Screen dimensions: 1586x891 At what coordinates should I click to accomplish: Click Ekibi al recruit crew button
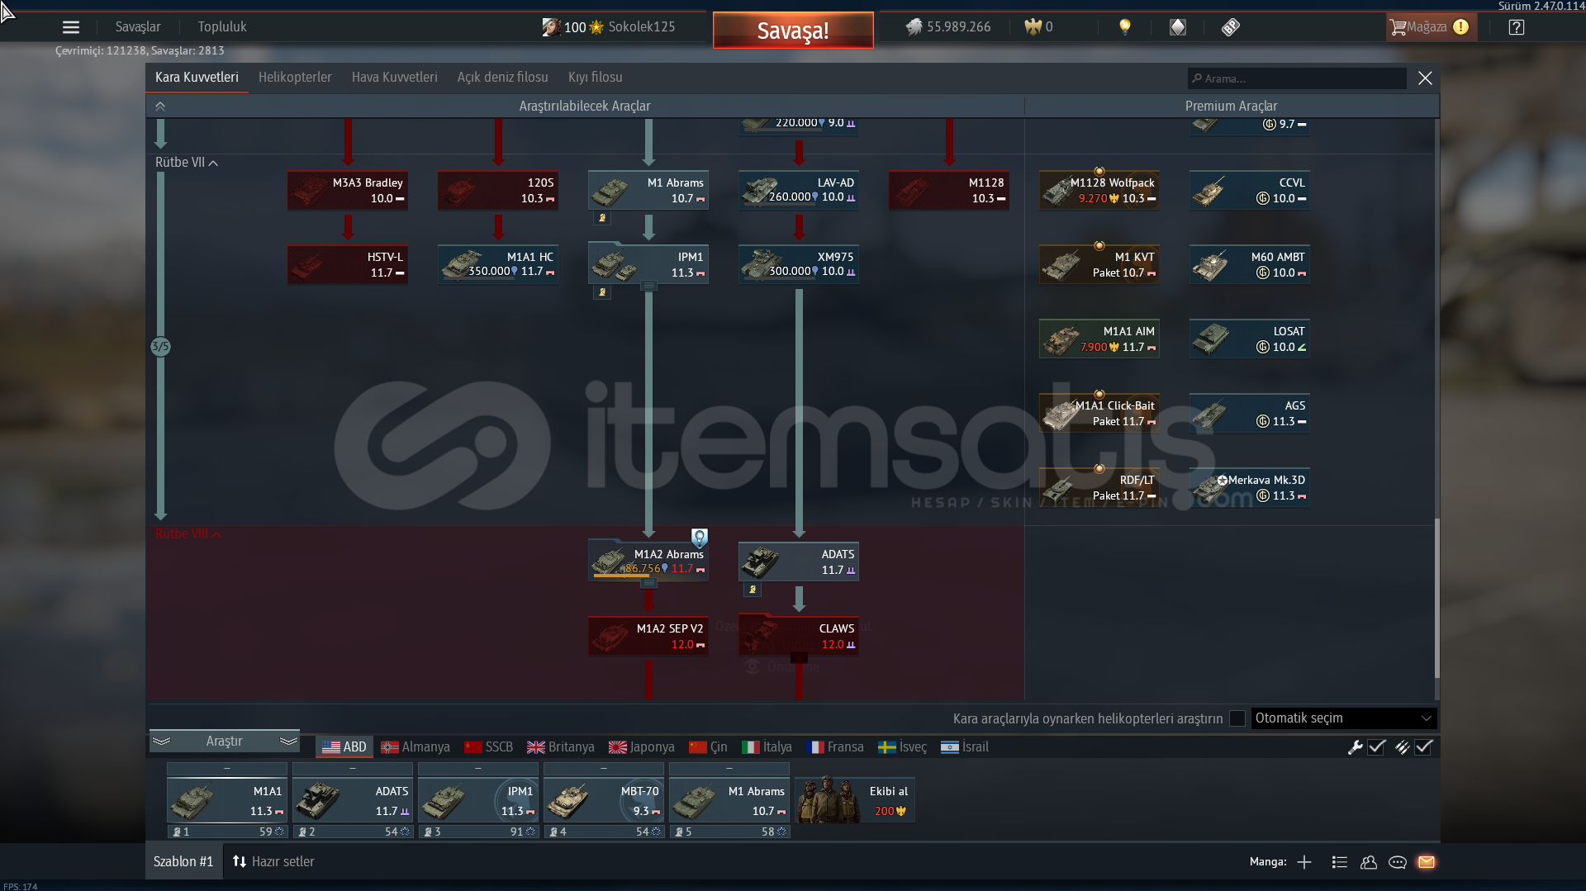pyautogui.click(x=855, y=800)
